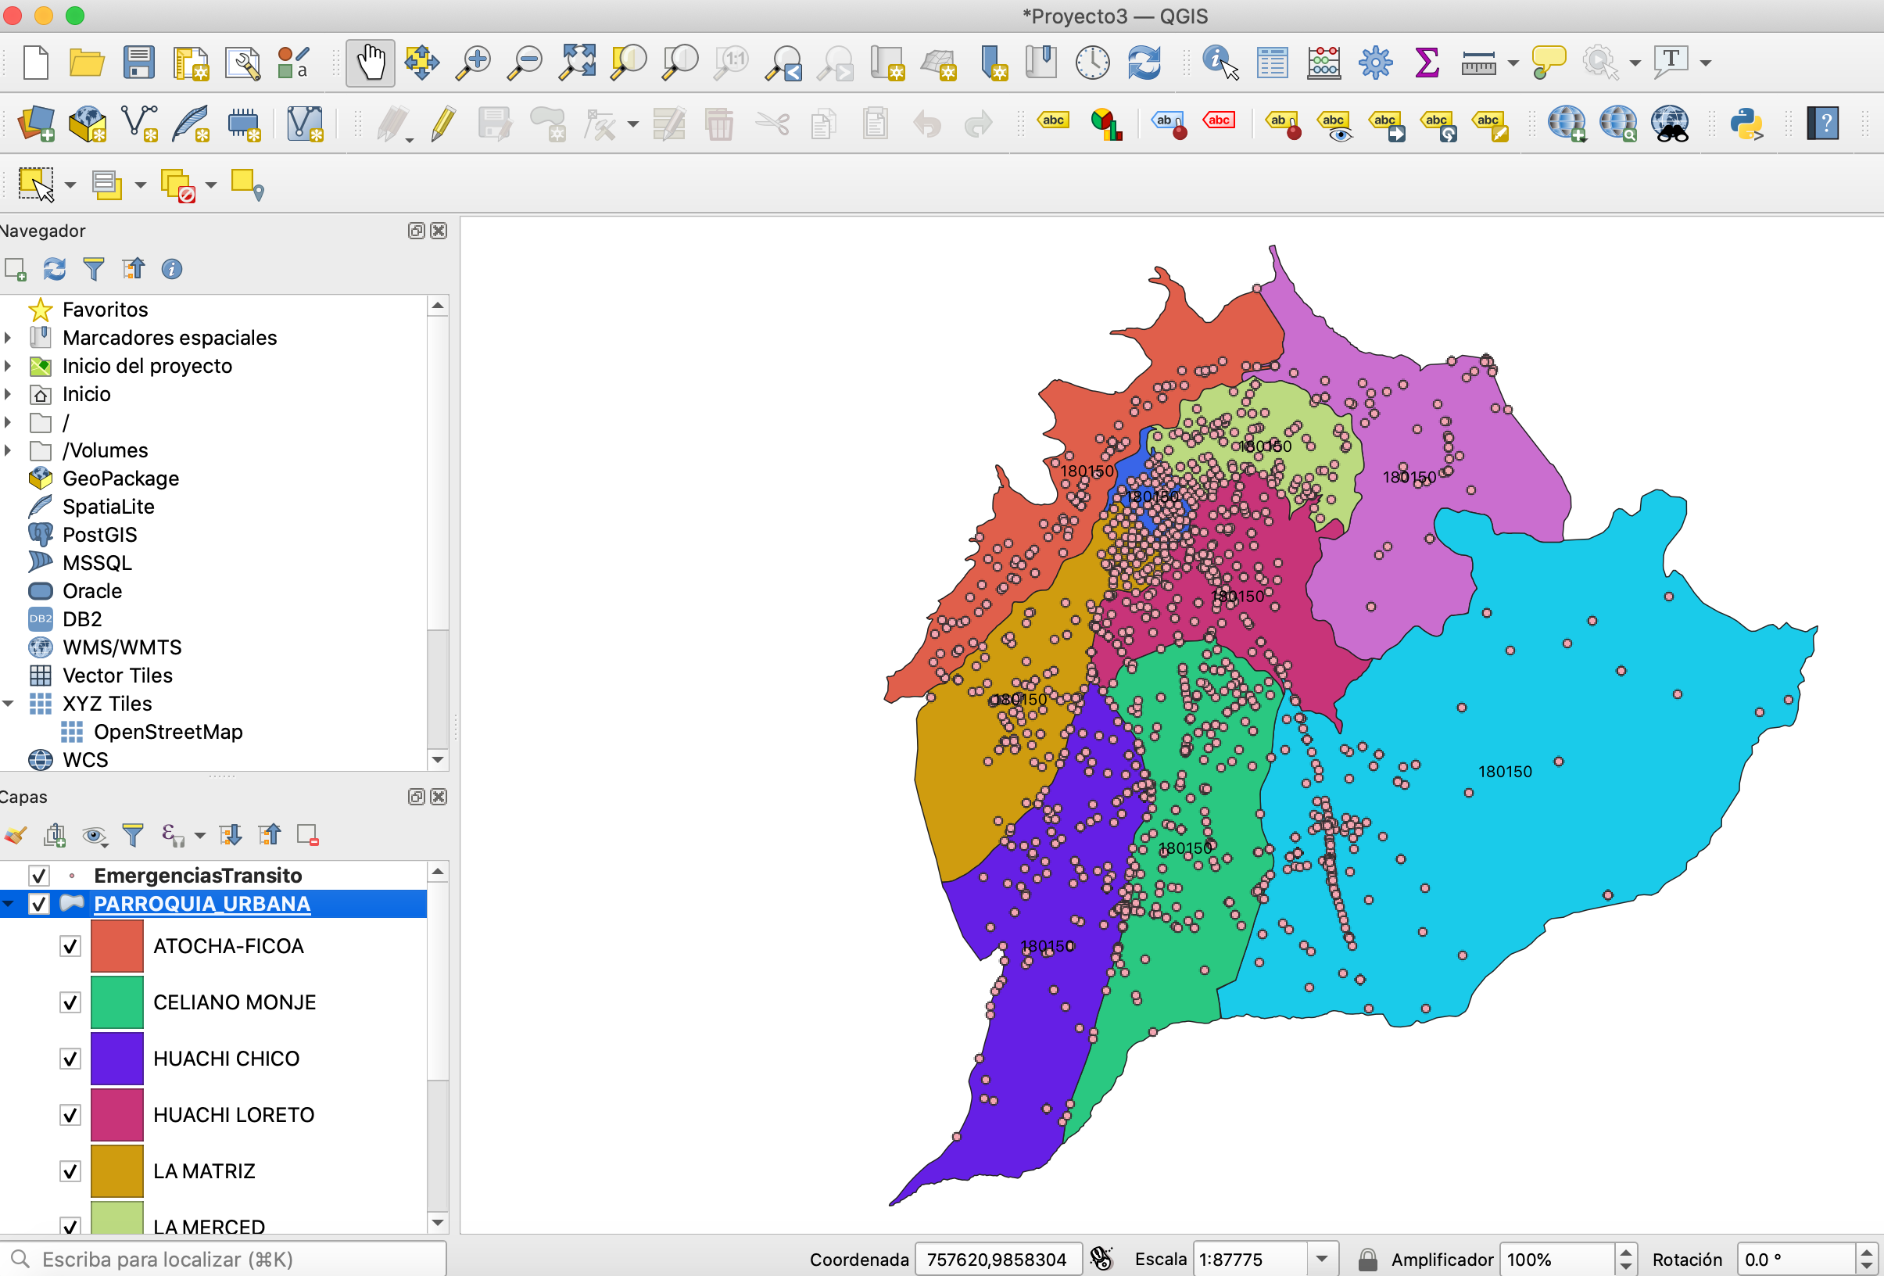Click the Refresh map icon
The image size is (1884, 1276).
click(x=1144, y=63)
